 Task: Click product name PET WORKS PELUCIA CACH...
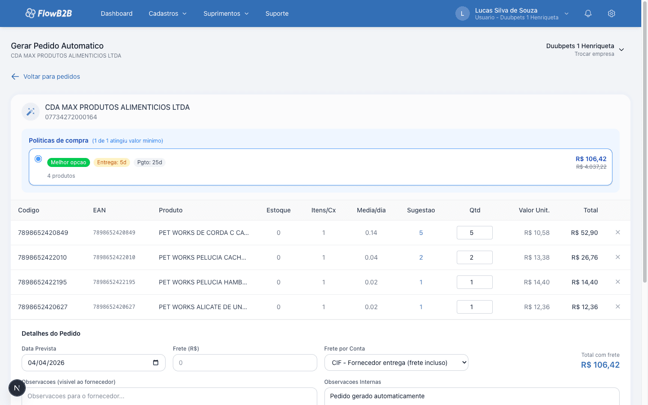(x=202, y=257)
